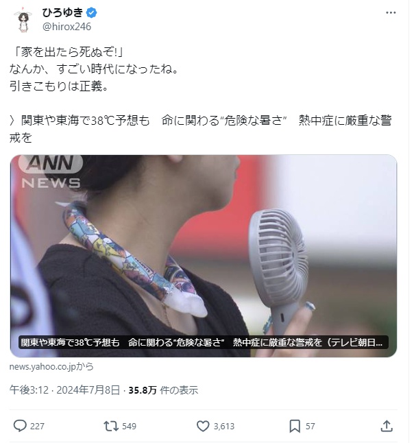Click the ひろゆき display name
Image resolution: width=414 pixels, height=443 pixels.
pyautogui.click(x=62, y=13)
